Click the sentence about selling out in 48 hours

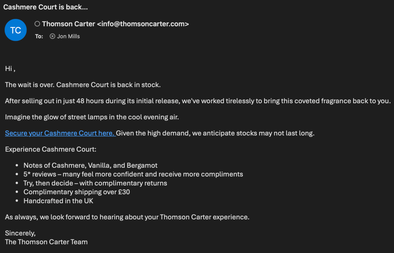pyautogui.click(x=198, y=101)
